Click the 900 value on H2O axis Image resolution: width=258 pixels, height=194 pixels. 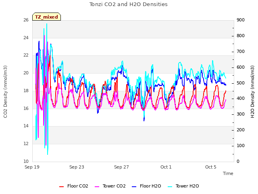[x=241, y=20]
